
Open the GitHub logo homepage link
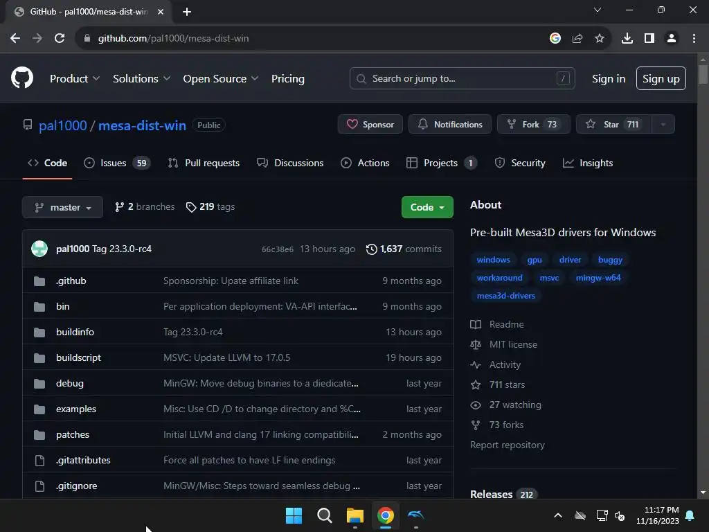[x=22, y=78]
